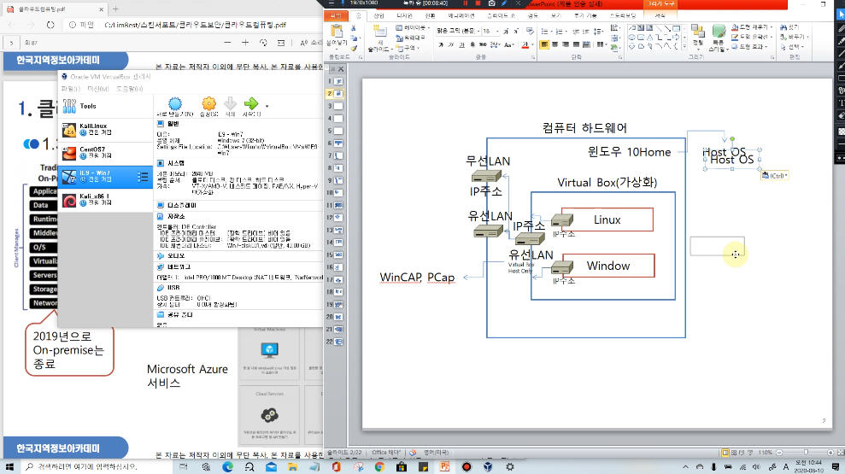Select the Kali_x86 virtual machine

click(x=105, y=200)
